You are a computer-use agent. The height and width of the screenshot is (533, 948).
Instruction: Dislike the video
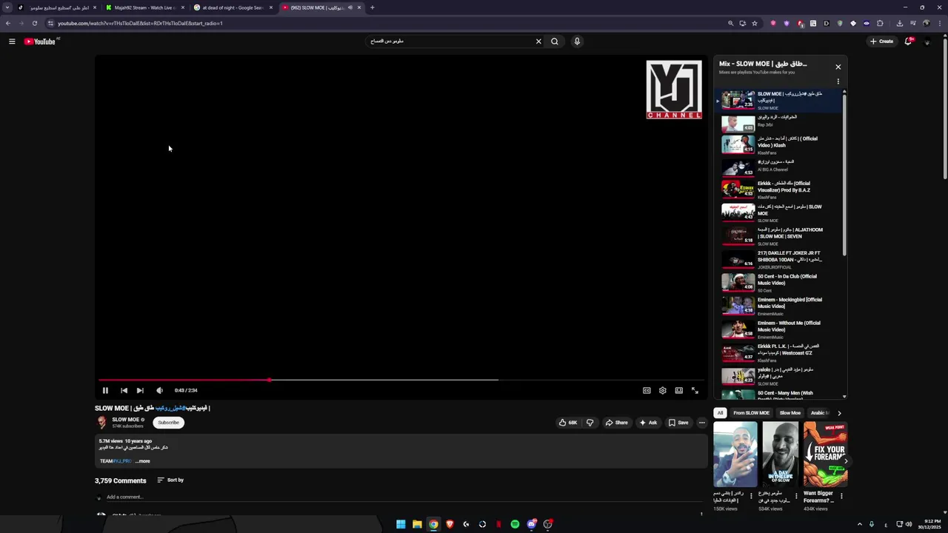(x=590, y=423)
